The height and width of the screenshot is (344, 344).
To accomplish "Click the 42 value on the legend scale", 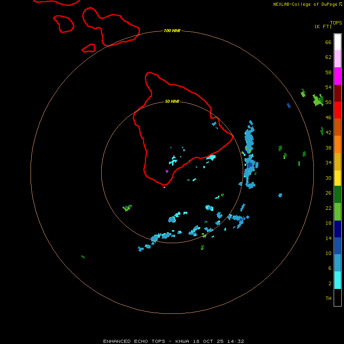I will [x=328, y=133].
